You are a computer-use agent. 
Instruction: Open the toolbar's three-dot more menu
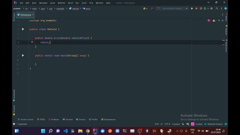click(221, 9)
